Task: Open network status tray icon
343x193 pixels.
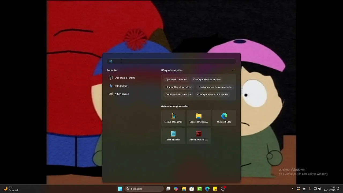Action: 315,189
